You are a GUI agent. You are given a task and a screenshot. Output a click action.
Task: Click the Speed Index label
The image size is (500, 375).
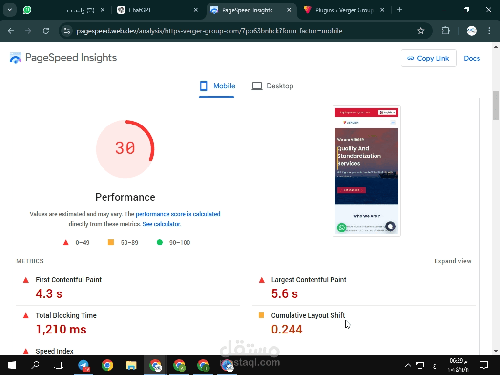pos(55,351)
